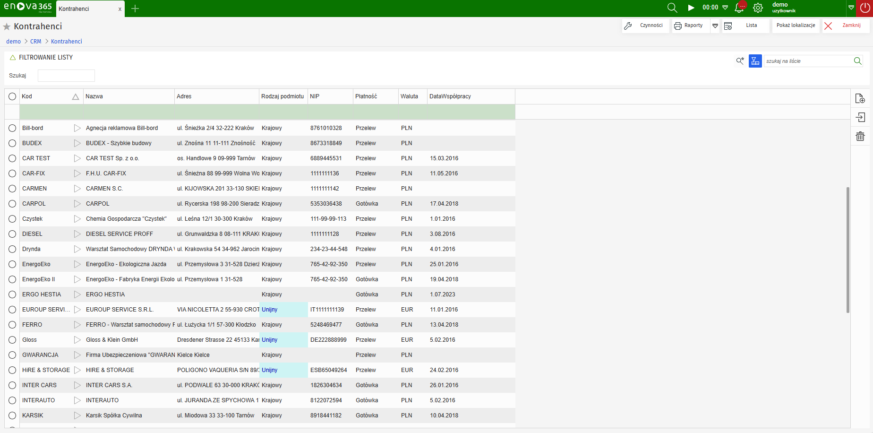The height and width of the screenshot is (433, 873).
Task: Click the add new record icon
Action: click(x=860, y=98)
